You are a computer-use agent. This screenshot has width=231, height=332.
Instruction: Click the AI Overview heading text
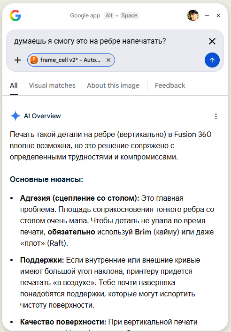42,116
